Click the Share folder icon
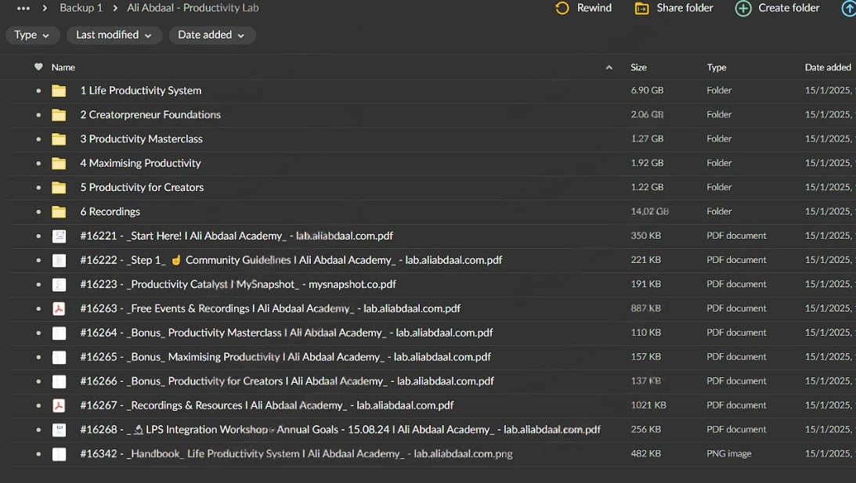 (x=641, y=8)
